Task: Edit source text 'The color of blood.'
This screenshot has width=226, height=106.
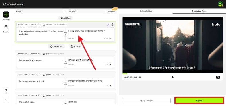Action: (x=41, y=101)
